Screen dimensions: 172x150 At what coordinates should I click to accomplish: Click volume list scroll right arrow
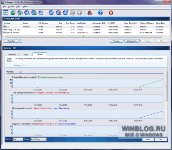tap(168, 36)
